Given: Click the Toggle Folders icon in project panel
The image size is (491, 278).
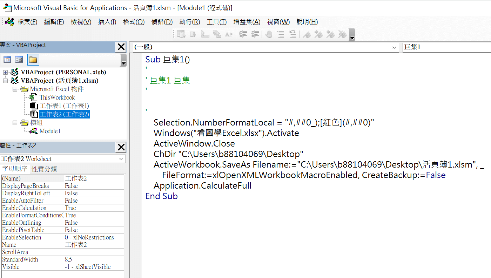Looking at the screenshot, I should 33,60.
